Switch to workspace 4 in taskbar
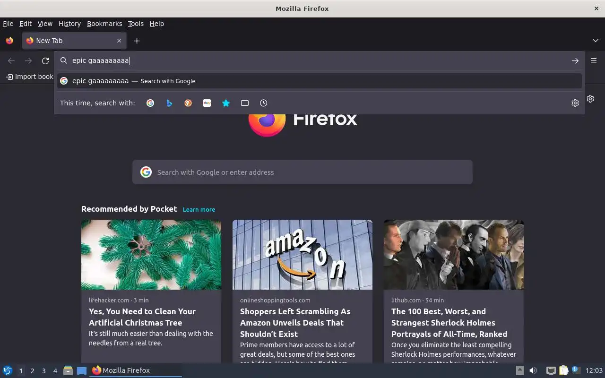605x378 pixels. click(x=55, y=371)
